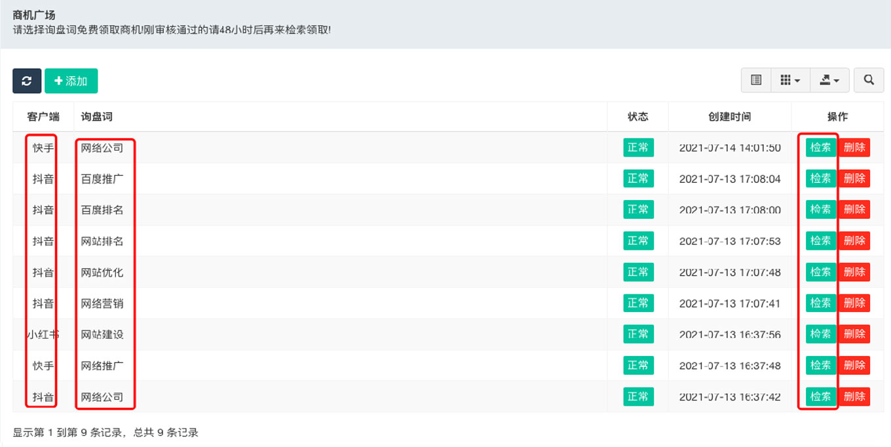The height and width of the screenshot is (447, 891).
Task: Click the 操作 column header
Action: click(x=837, y=117)
